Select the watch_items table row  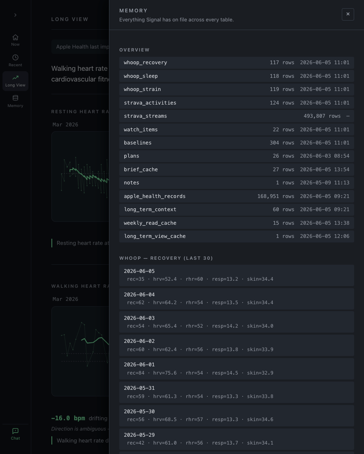click(x=236, y=129)
